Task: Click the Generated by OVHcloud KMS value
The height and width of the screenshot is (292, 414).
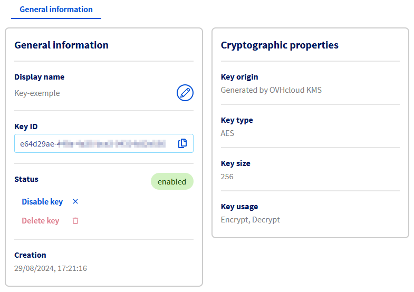Action: pos(271,90)
